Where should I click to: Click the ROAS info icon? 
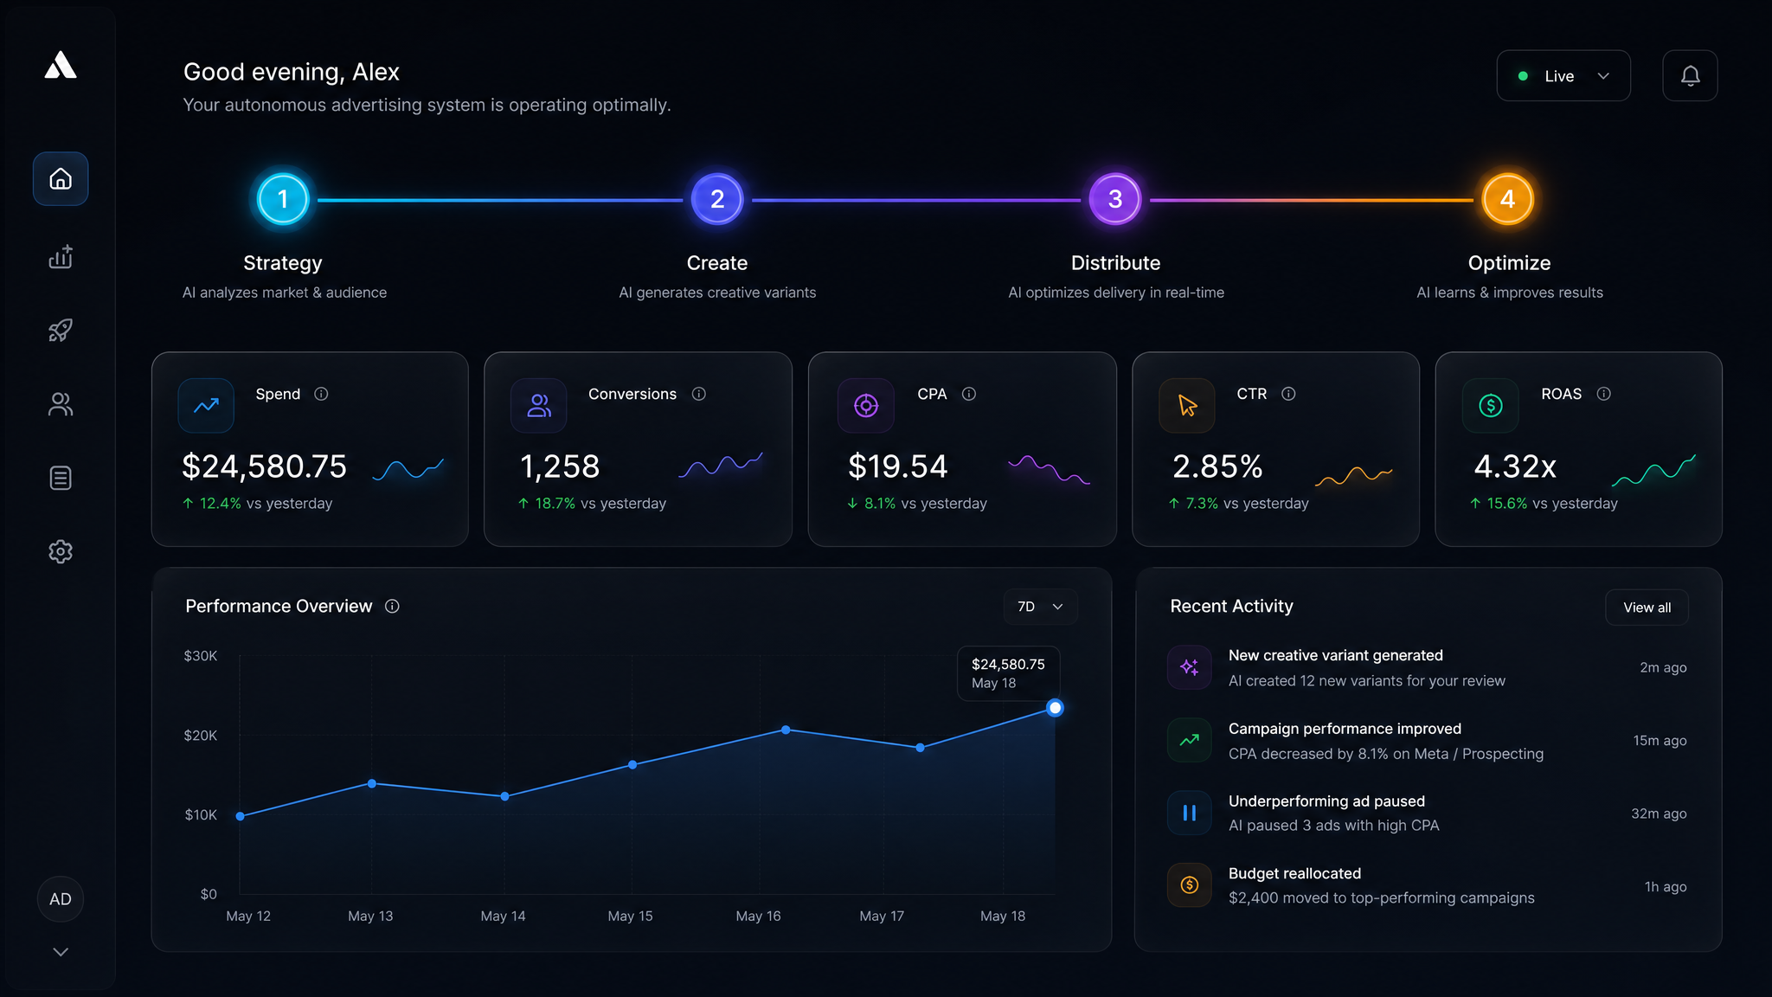(x=1603, y=394)
